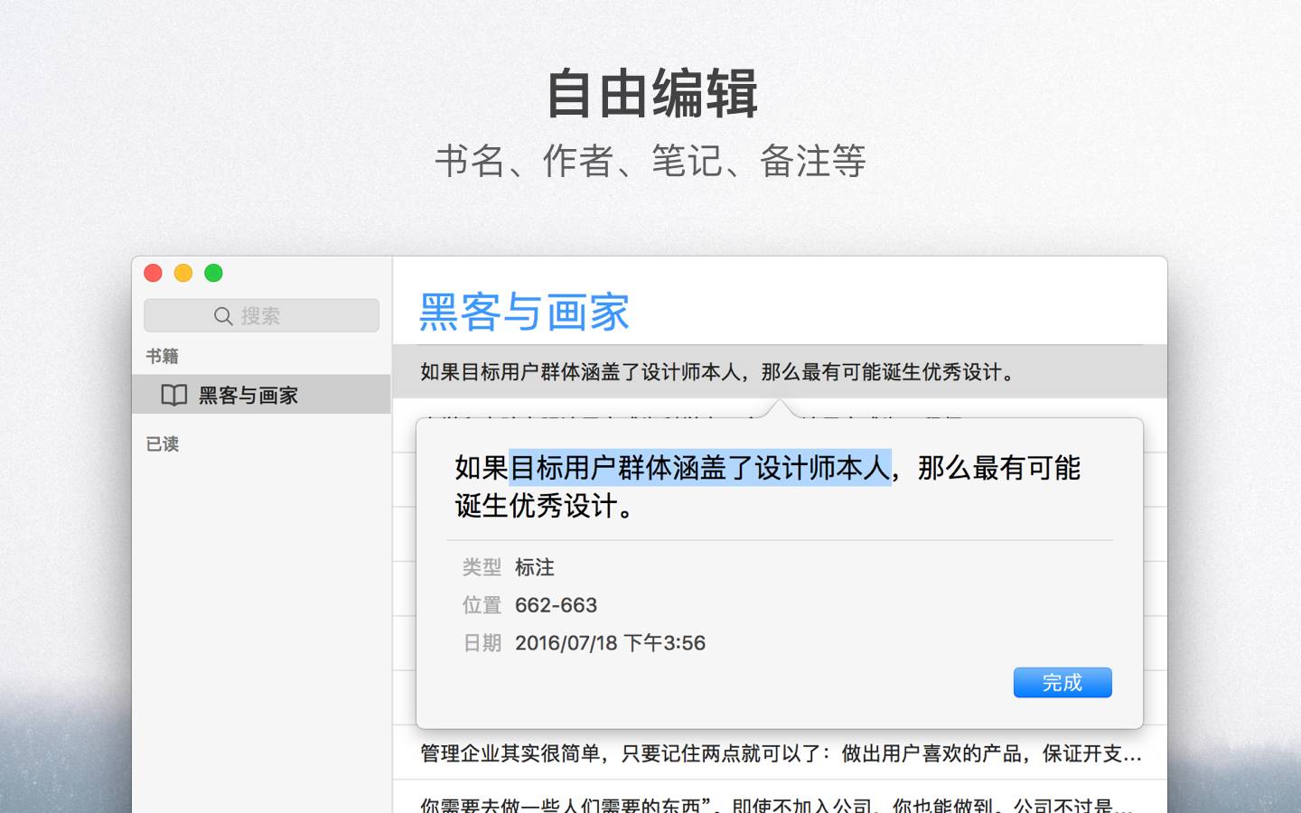Select the highlighted note row 如果目标用户群体涵盖了设计师本人

[780, 372]
